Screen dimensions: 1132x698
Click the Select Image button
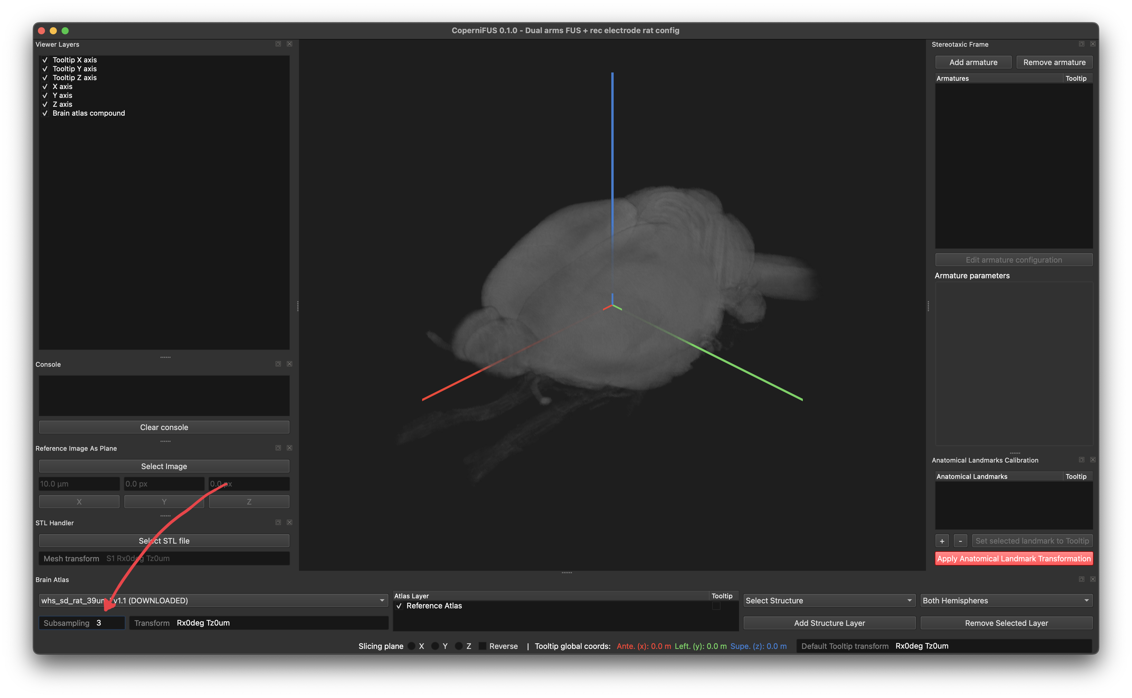point(164,466)
